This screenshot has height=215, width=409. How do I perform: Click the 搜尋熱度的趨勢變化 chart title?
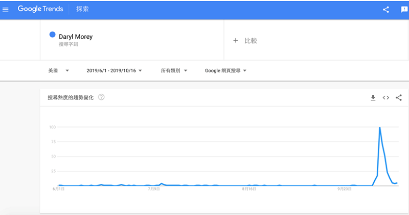point(71,97)
